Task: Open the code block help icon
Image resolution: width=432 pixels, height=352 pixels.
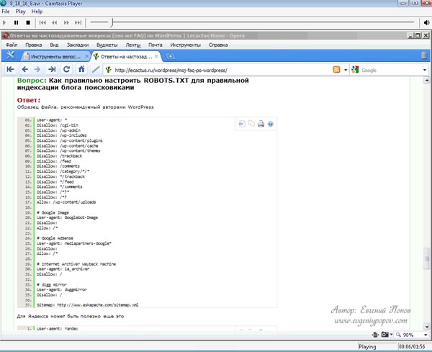Action: coord(270,124)
